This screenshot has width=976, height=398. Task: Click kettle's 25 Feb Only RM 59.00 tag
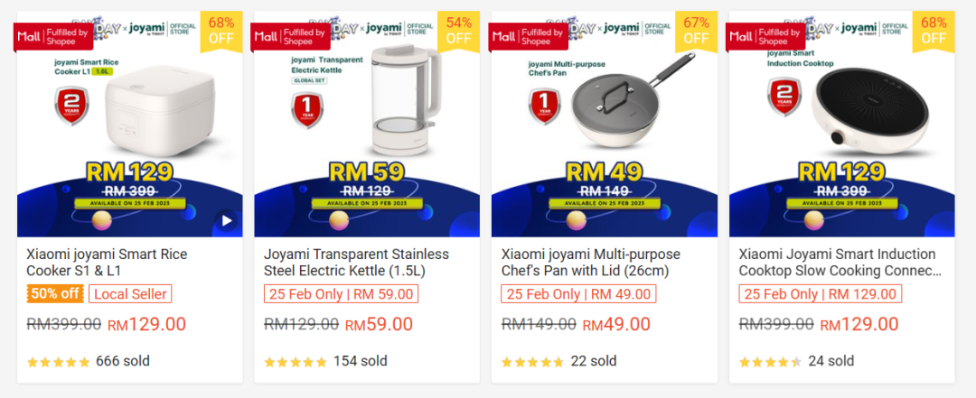(341, 293)
